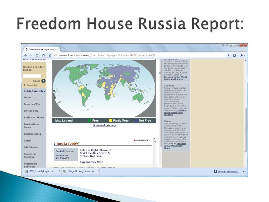Open the Peace in the Caucasus link
This screenshot has height=202, width=269.
(x=30, y=155)
